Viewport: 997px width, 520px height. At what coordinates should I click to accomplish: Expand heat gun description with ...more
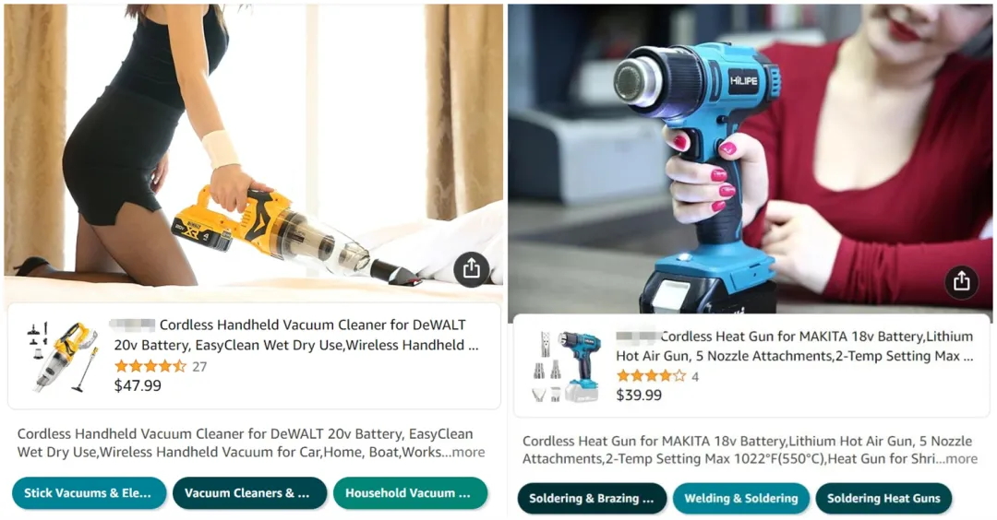pos(956,458)
